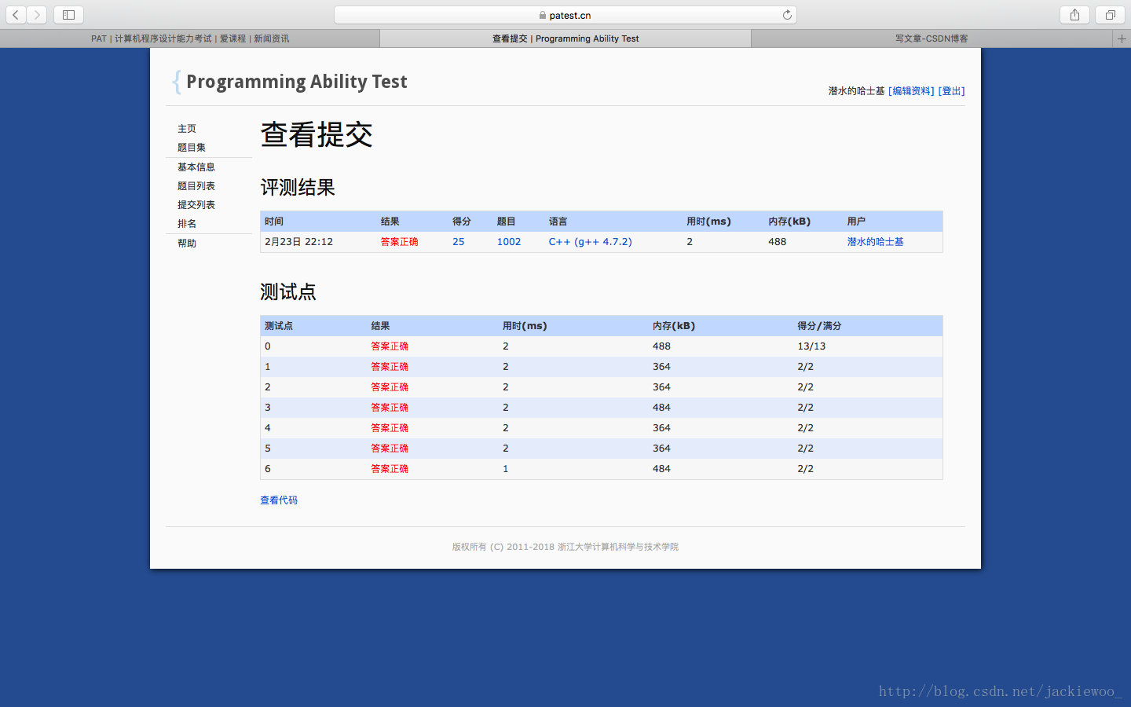The height and width of the screenshot is (707, 1131).
Task: Click the 版权所有 copyright footer text
Action: click(565, 547)
